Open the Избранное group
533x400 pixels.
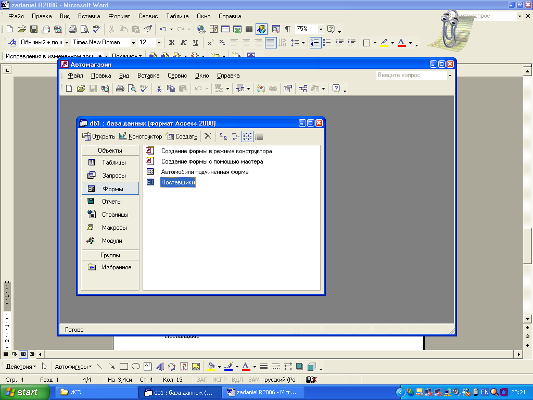110,267
